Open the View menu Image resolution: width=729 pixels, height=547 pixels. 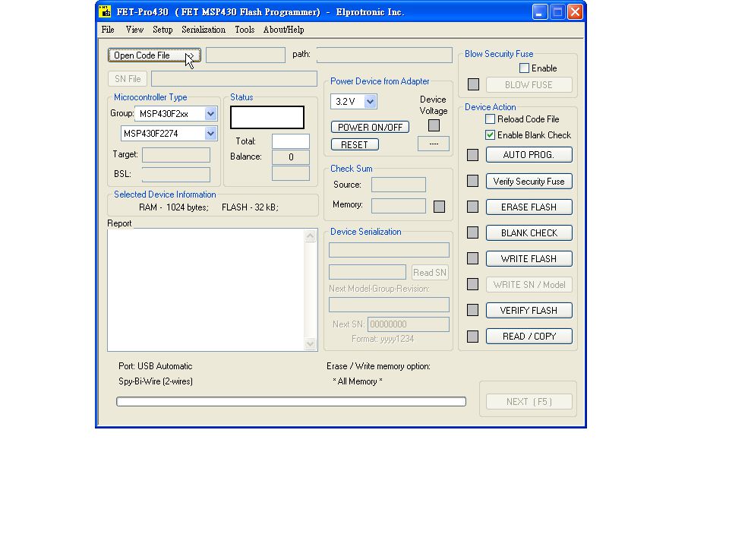(135, 30)
